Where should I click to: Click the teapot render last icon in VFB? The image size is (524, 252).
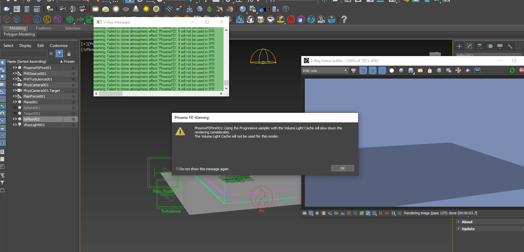[468, 70]
